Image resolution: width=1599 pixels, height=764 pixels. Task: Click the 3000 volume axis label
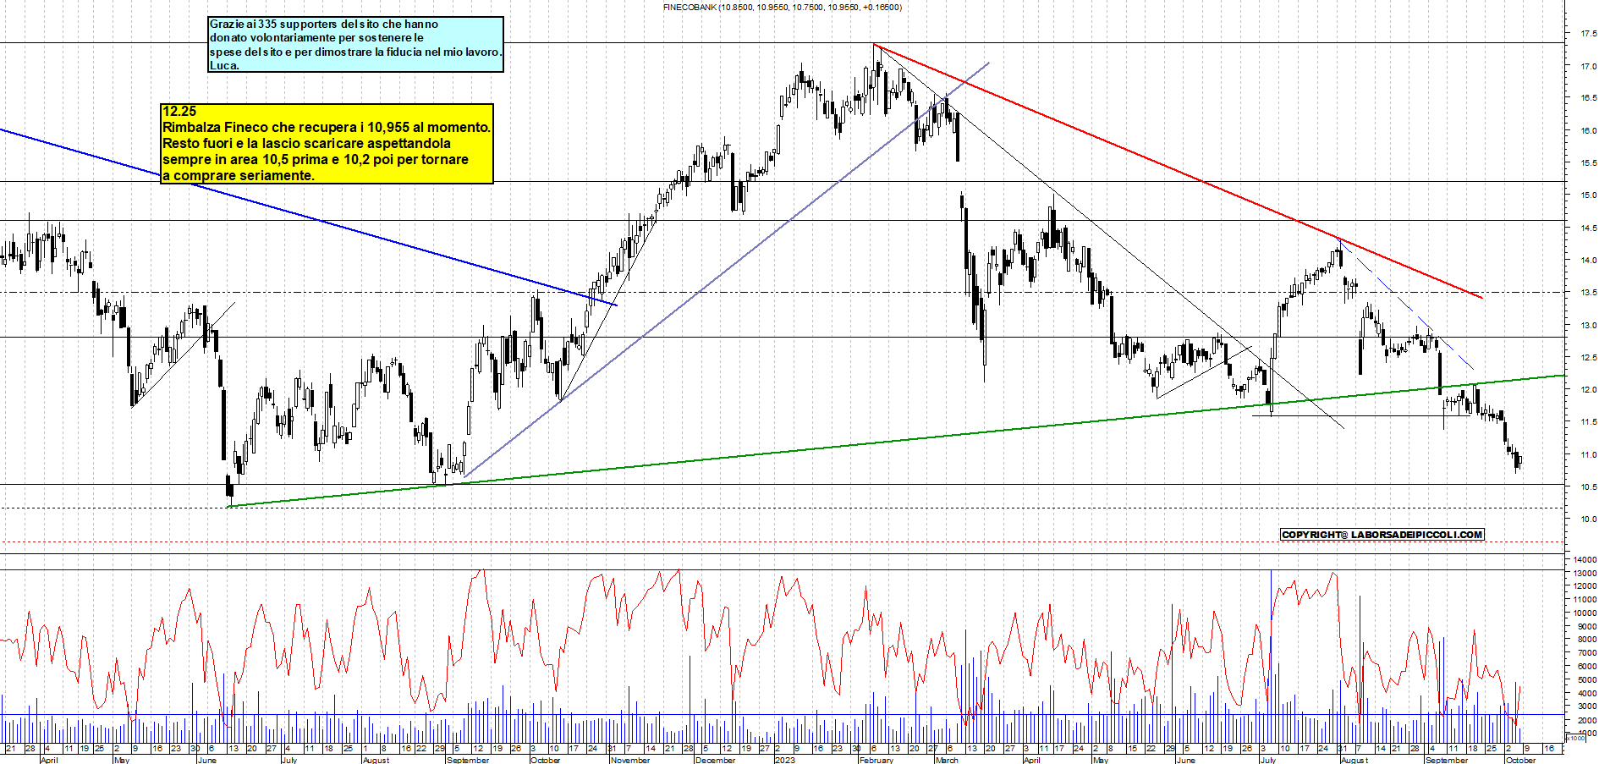[x=1587, y=707]
